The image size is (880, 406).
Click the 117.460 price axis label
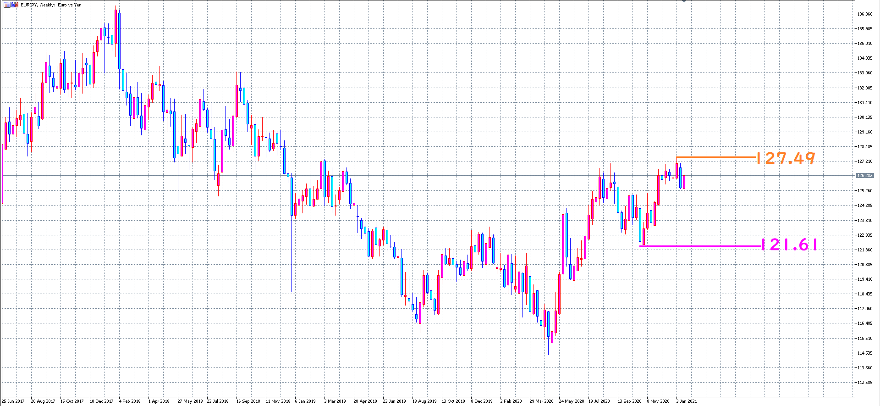click(865, 309)
